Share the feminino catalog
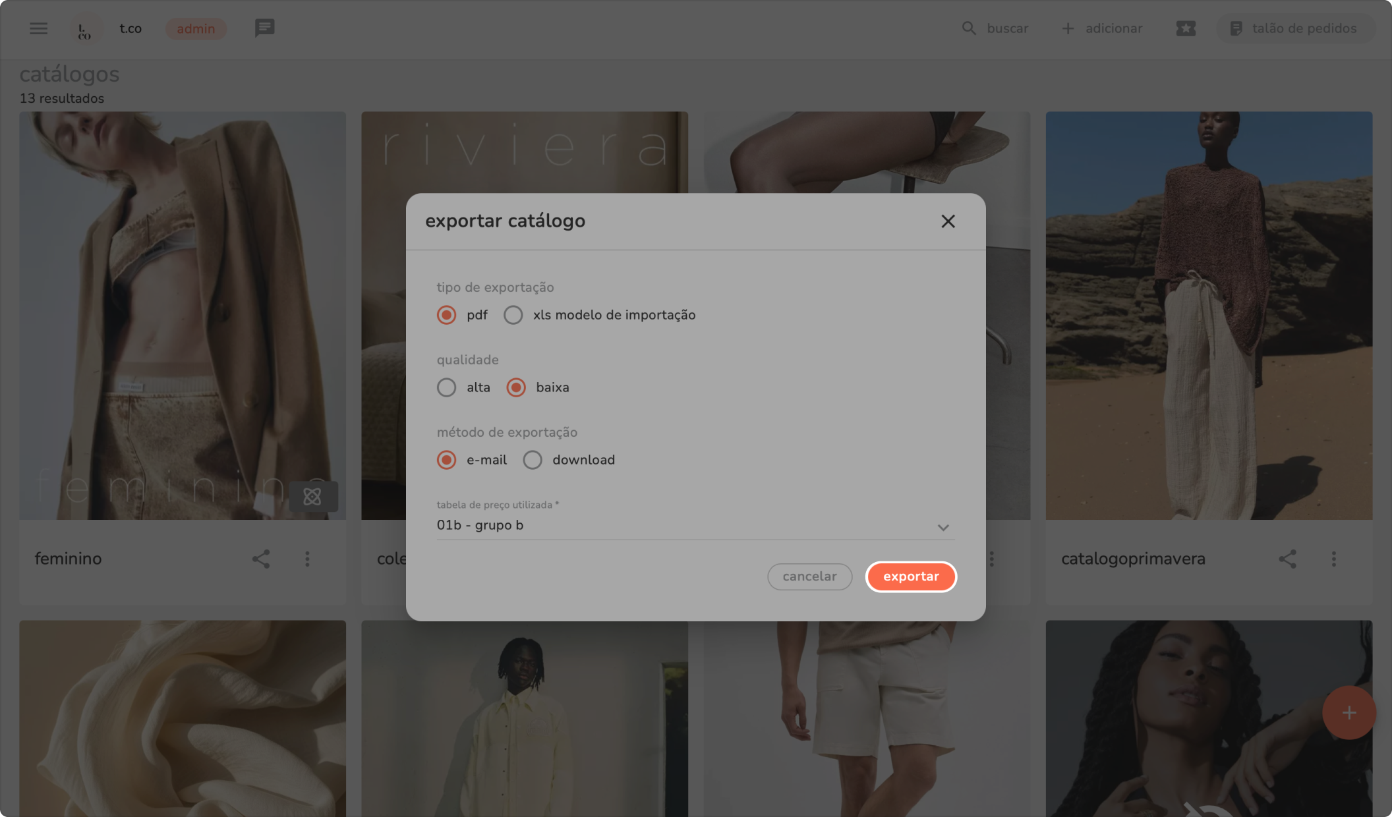The height and width of the screenshot is (817, 1392). tap(261, 559)
